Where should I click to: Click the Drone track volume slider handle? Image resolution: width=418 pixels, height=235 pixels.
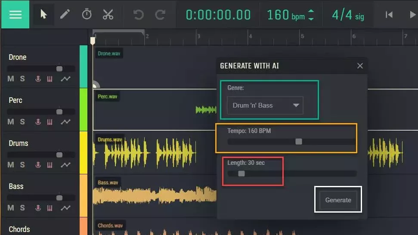(x=59, y=69)
